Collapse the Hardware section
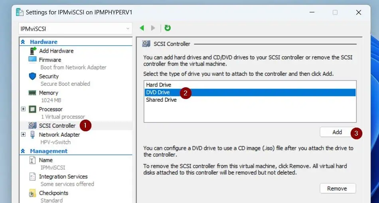Screen dimensions: 379x203 [x=23, y=42]
